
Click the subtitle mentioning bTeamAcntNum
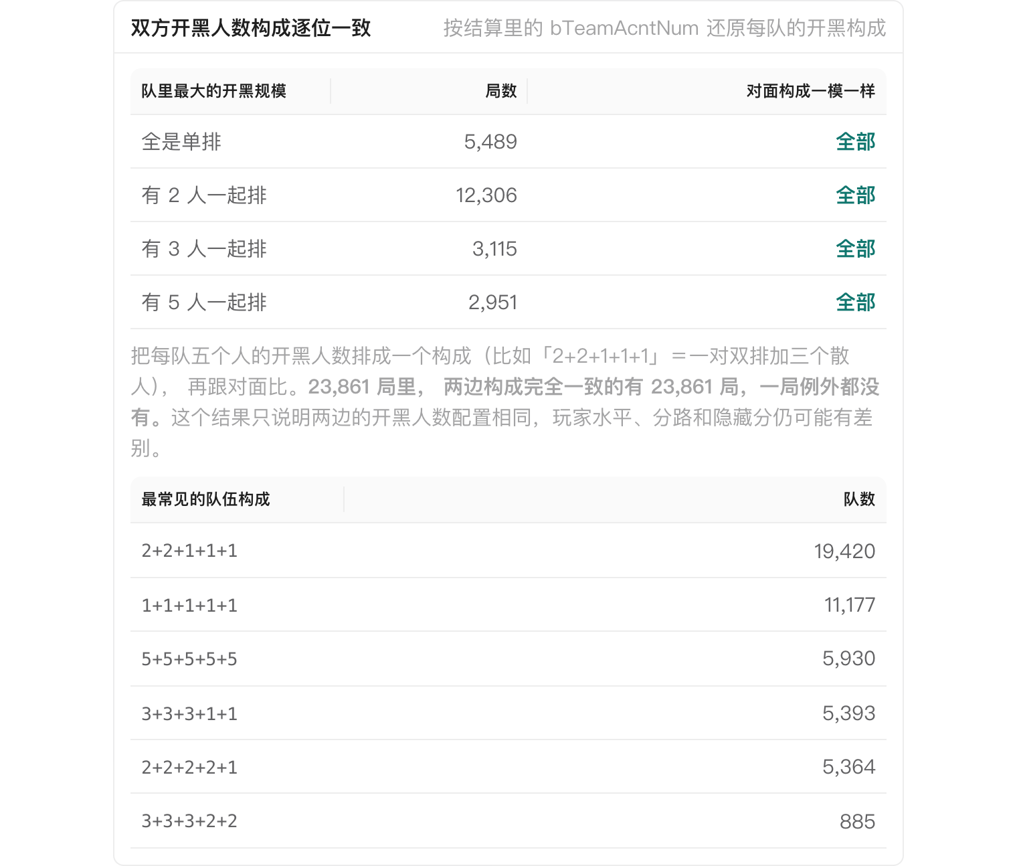pyautogui.click(x=664, y=28)
